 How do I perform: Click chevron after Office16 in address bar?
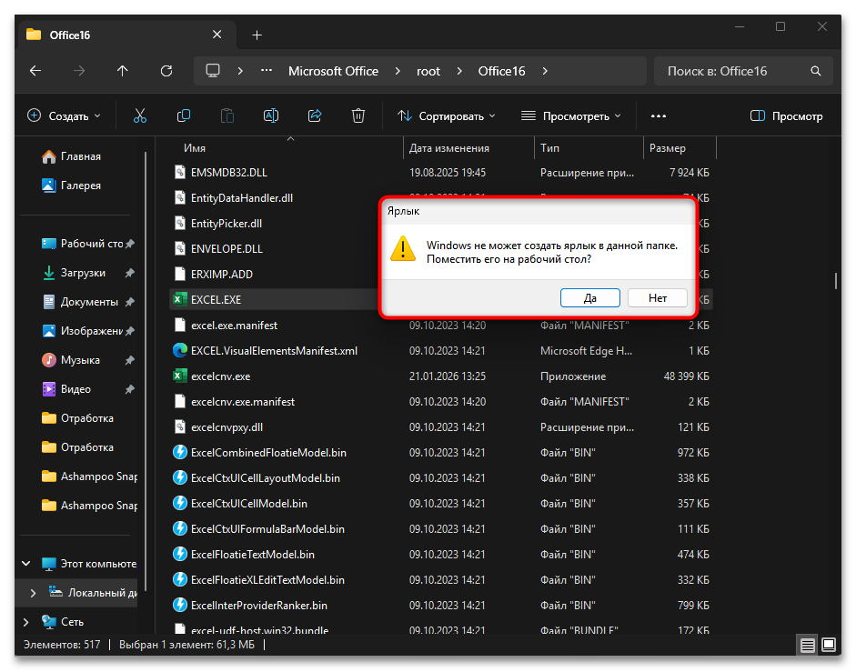tap(544, 71)
